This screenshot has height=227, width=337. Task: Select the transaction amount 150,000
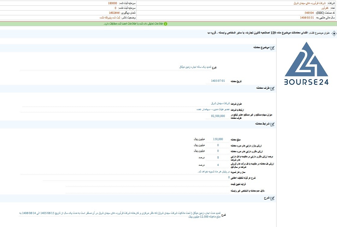pyautogui.click(x=218, y=139)
